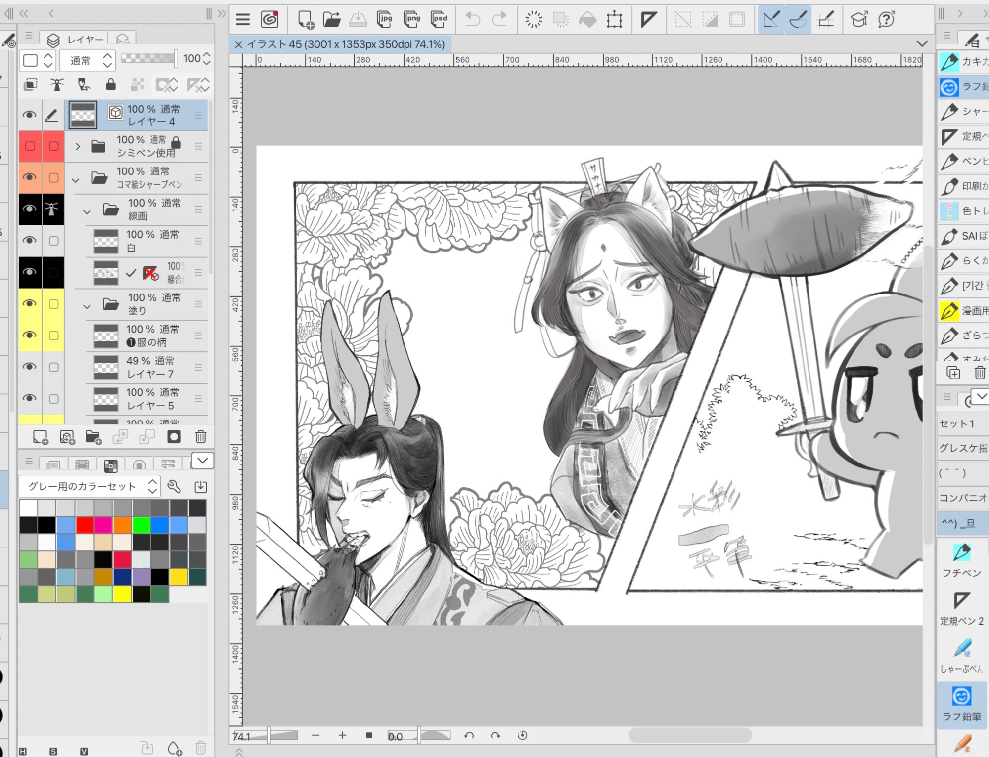
Task: Export as PNG
Action: 411,19
